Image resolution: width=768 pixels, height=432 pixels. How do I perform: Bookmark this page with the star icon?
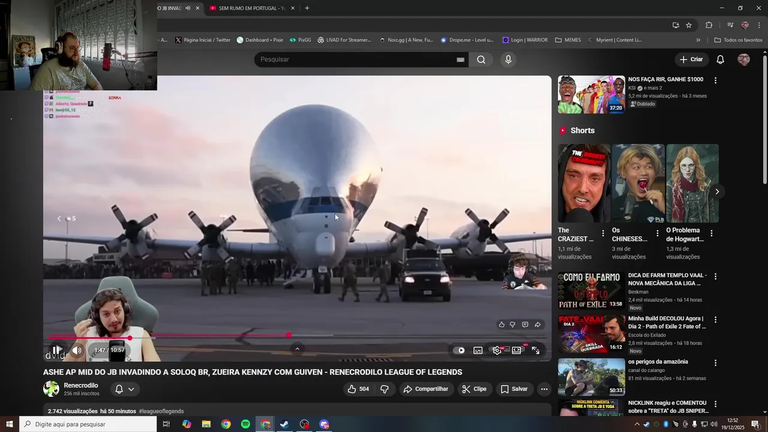(689, 25)
